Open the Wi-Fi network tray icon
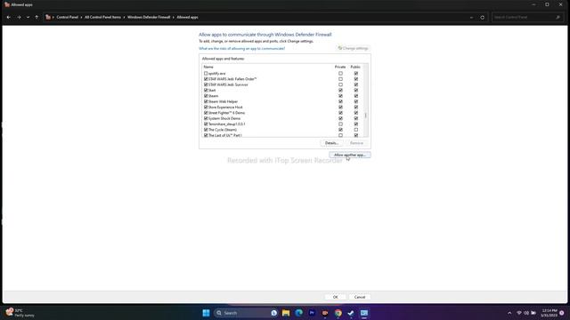 click(519, 313)
